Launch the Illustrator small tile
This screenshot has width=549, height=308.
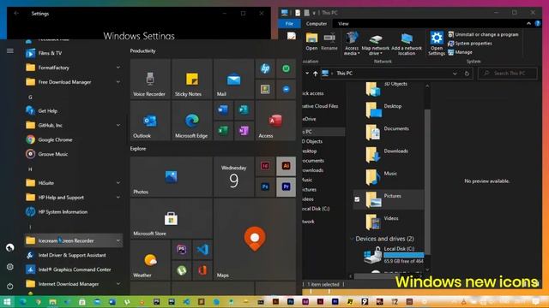click(286, 166)
